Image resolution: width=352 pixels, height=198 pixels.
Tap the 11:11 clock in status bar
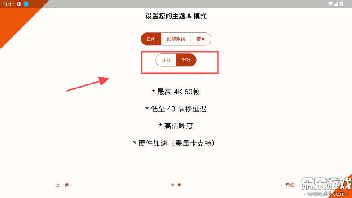pyautogui.click(x=8, y=4)
